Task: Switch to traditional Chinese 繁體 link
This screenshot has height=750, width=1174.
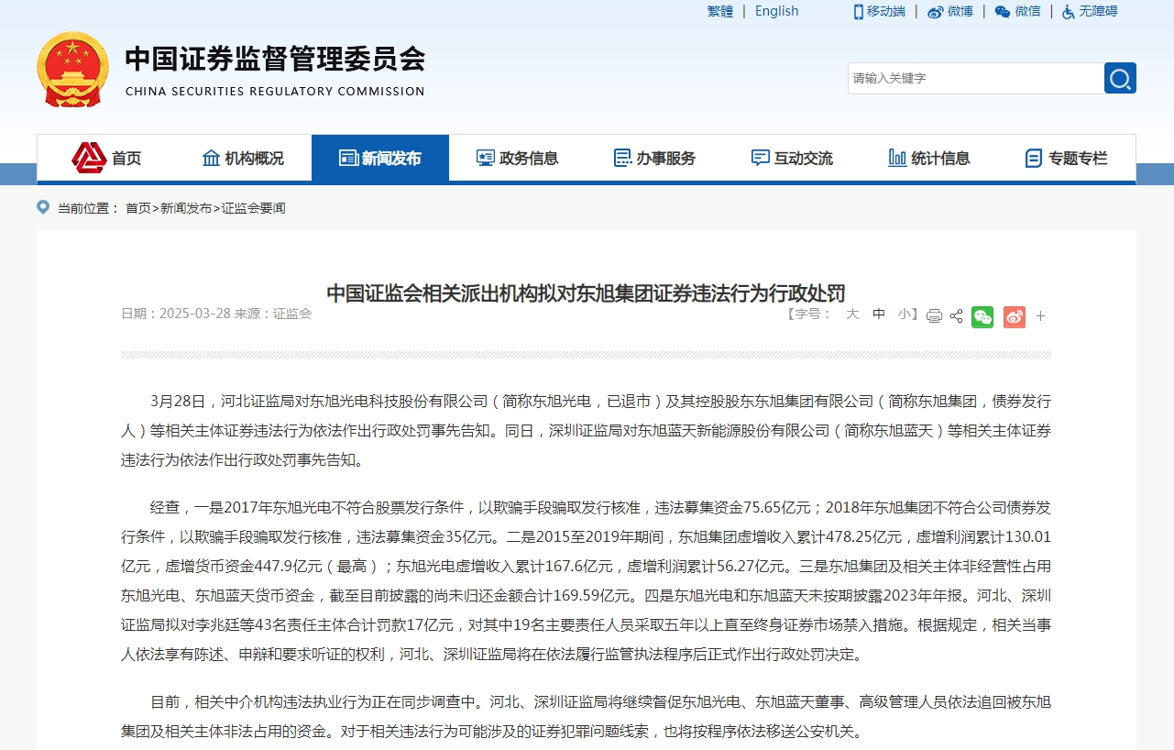Action: (x=720, y=11)
